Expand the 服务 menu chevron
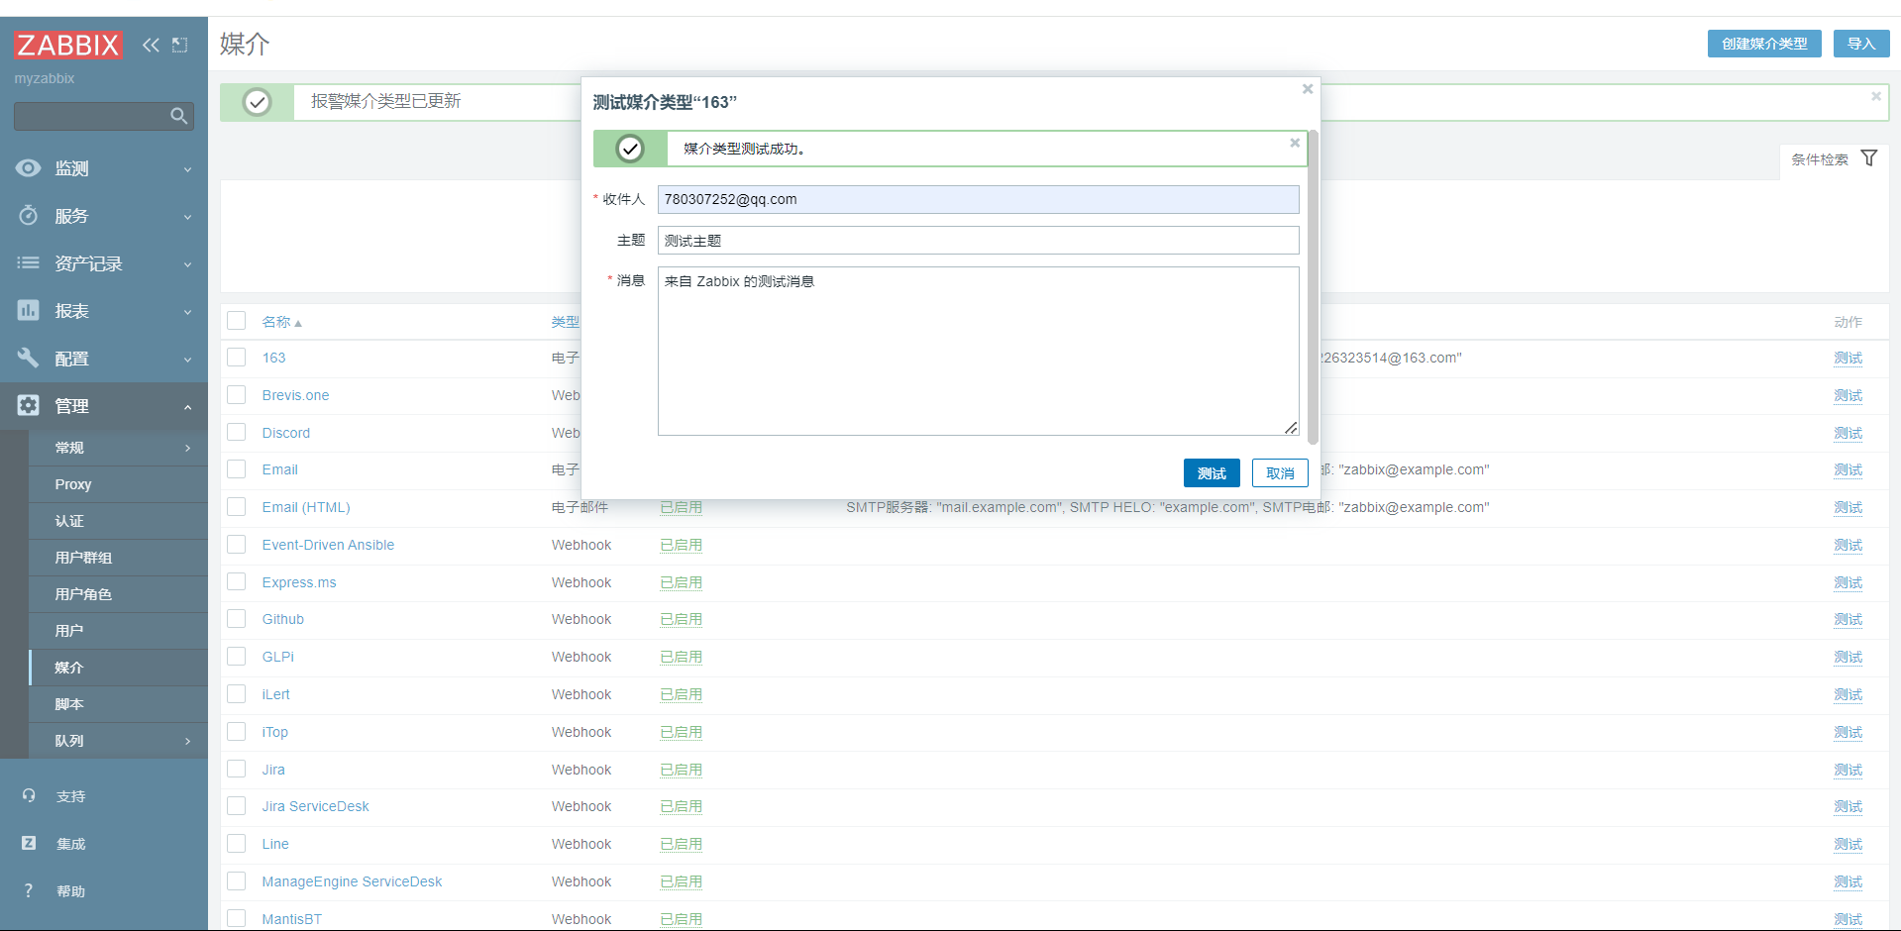Viewport: 1901px width, 931px height. coord(187,217)
